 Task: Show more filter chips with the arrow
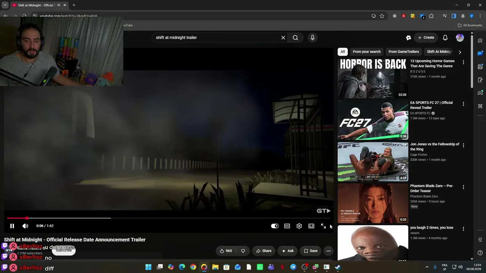460,52
